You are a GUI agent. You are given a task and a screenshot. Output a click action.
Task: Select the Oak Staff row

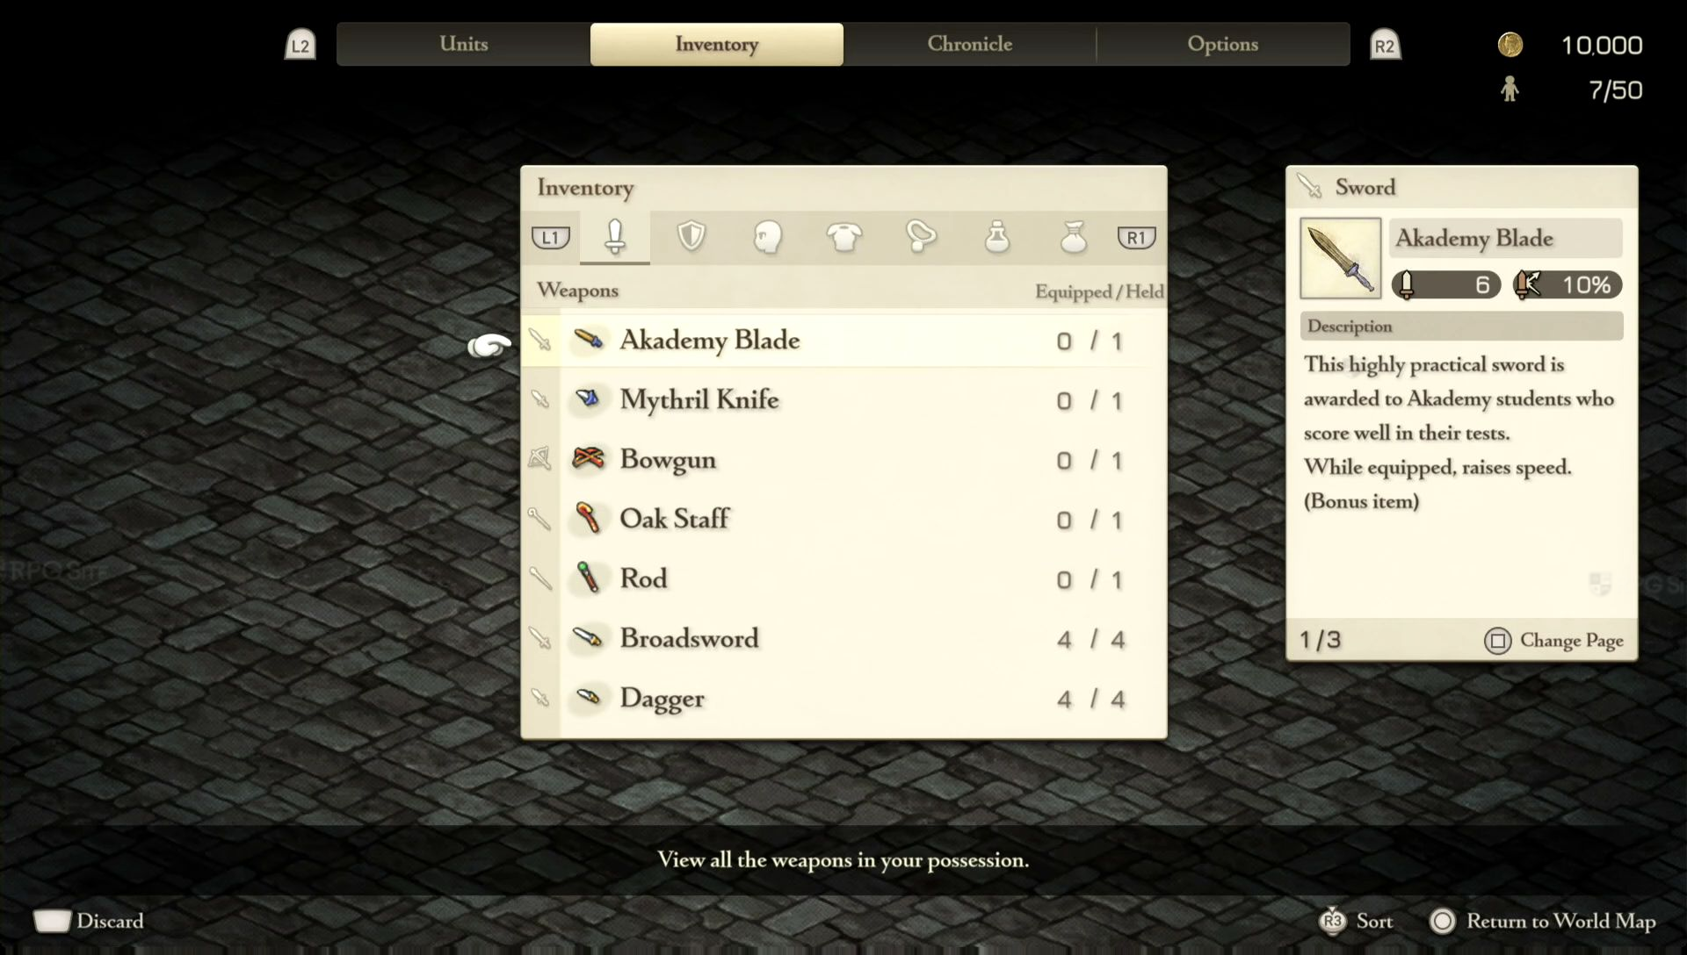point(844,519)
